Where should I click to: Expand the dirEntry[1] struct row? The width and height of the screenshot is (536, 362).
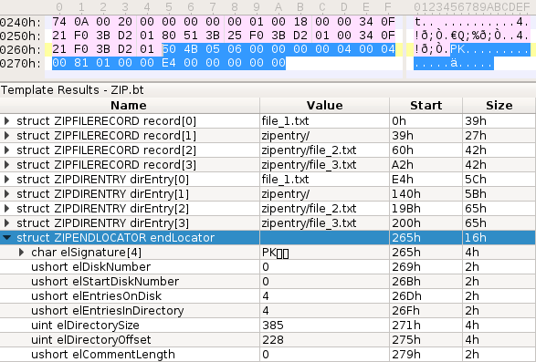point(6,194)
